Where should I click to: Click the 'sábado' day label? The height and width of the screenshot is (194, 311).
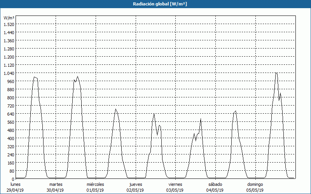(215, 184)
